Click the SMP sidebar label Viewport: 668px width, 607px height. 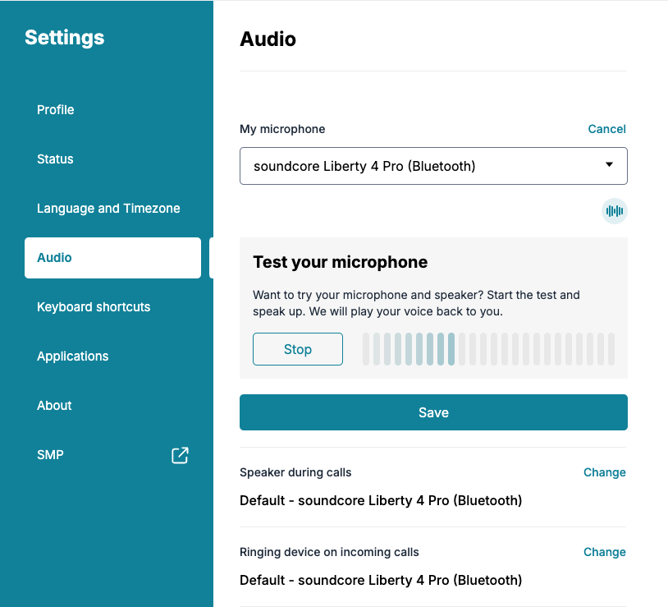click(50, 455)
